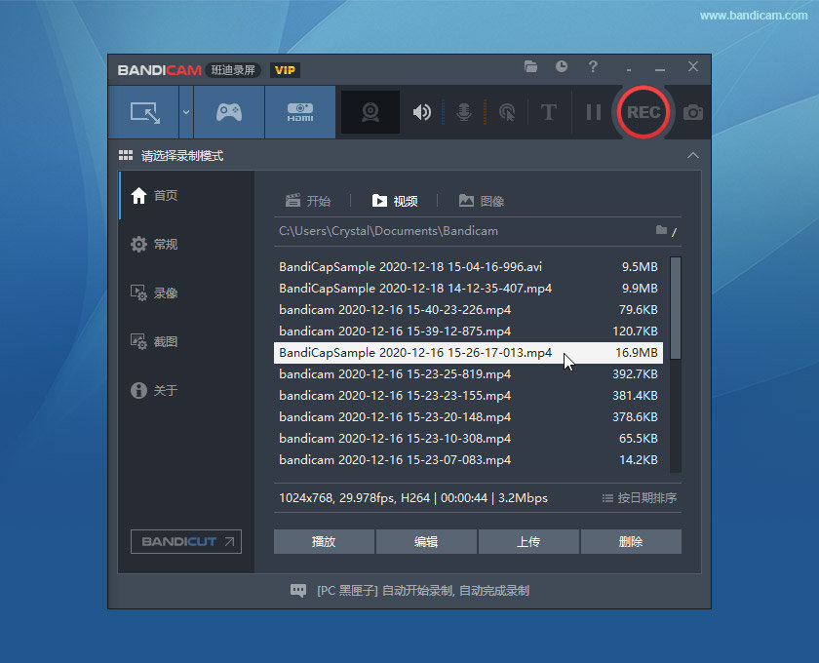This screenshot has height=663, width=819.
Task: Open the text overlay tool
Action: pos(549,112)
